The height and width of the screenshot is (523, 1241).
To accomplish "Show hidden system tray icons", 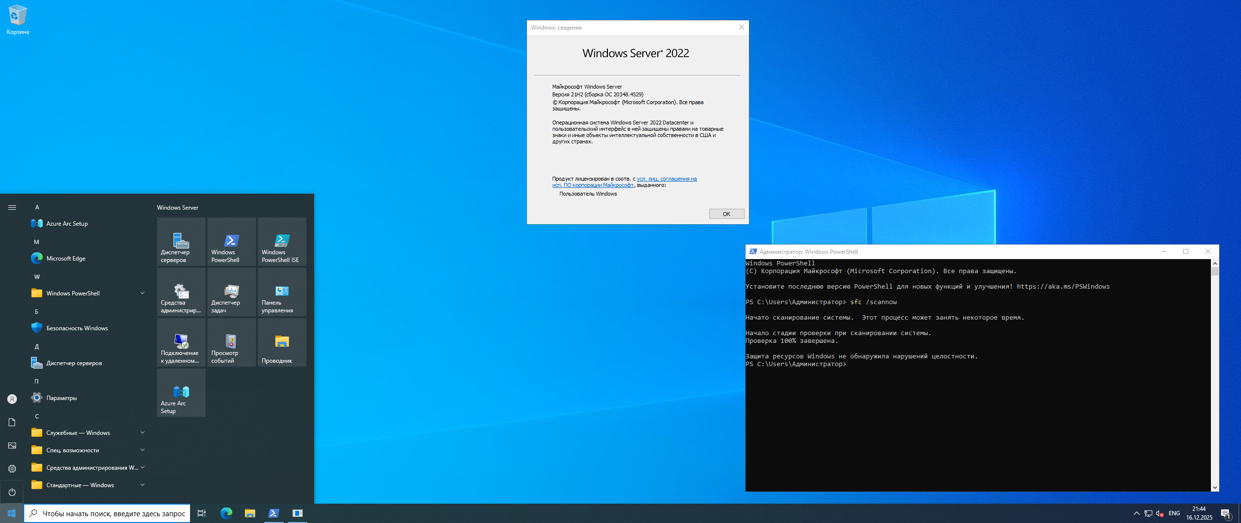I will pyautogui.click(x=1136, y=513).
